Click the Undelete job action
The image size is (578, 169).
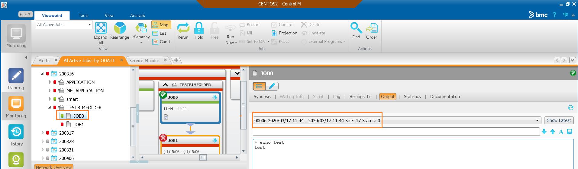tap(313, 33)
